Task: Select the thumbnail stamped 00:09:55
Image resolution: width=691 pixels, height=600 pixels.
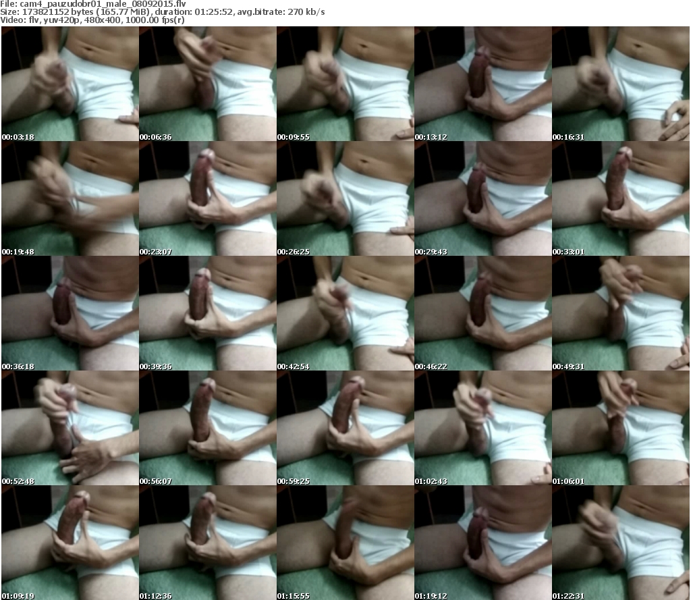Action: point(345,84)
